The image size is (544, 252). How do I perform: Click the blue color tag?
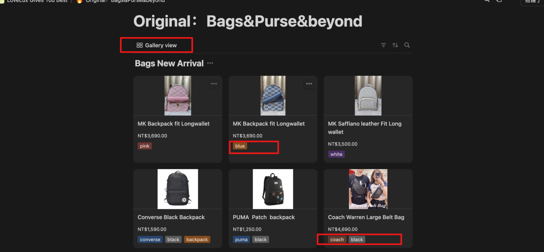(x=240, y=146)
